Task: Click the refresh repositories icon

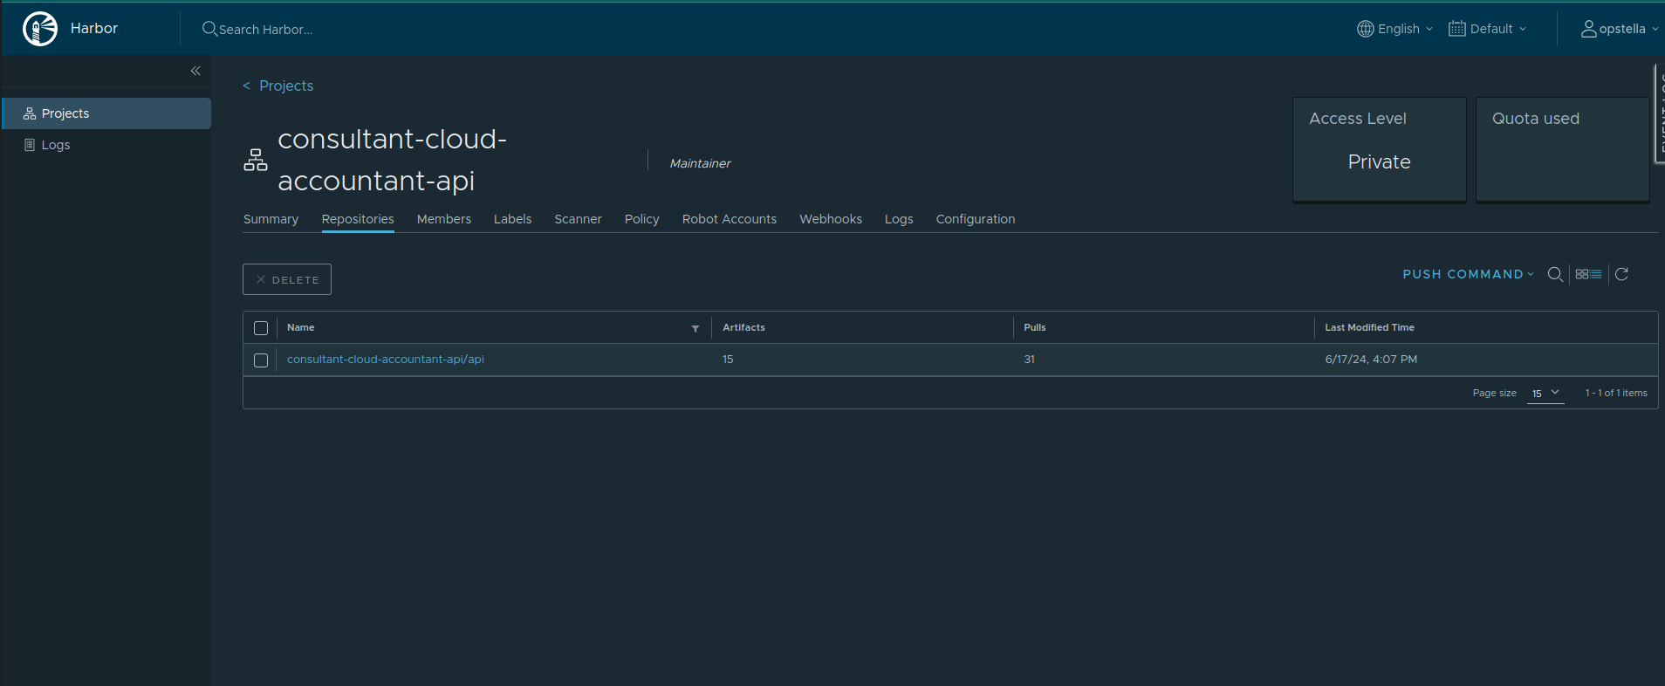Action: [1621, 274]
